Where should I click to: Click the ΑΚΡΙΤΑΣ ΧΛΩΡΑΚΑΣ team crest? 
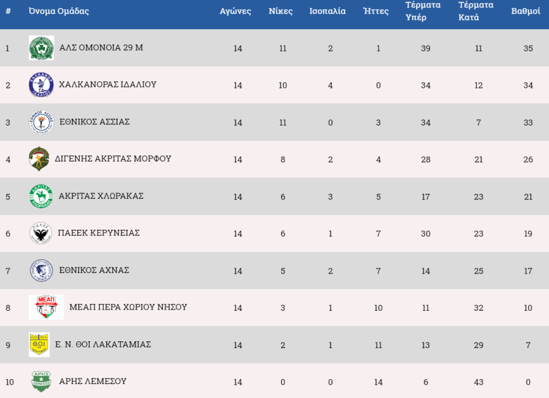[x=41, y=196]
